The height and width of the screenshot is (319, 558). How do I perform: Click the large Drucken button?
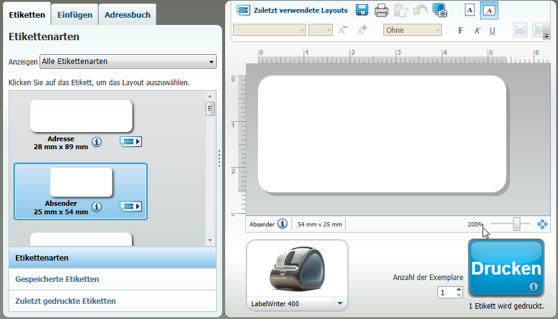click(x=506, y=268)
